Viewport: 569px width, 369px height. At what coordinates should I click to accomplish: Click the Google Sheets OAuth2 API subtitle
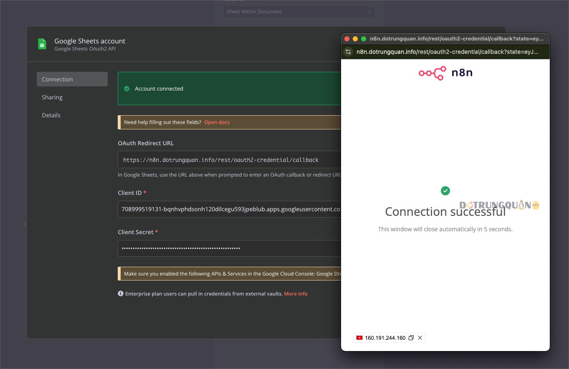point(85,49)
